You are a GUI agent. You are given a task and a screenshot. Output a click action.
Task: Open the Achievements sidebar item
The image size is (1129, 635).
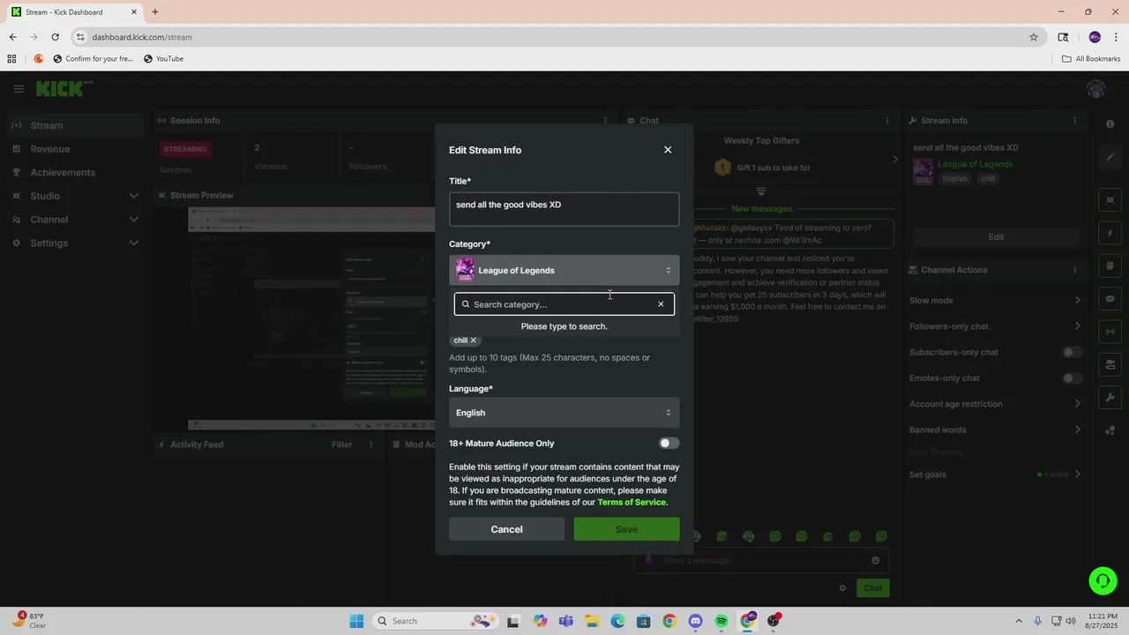tap(74, 173)
